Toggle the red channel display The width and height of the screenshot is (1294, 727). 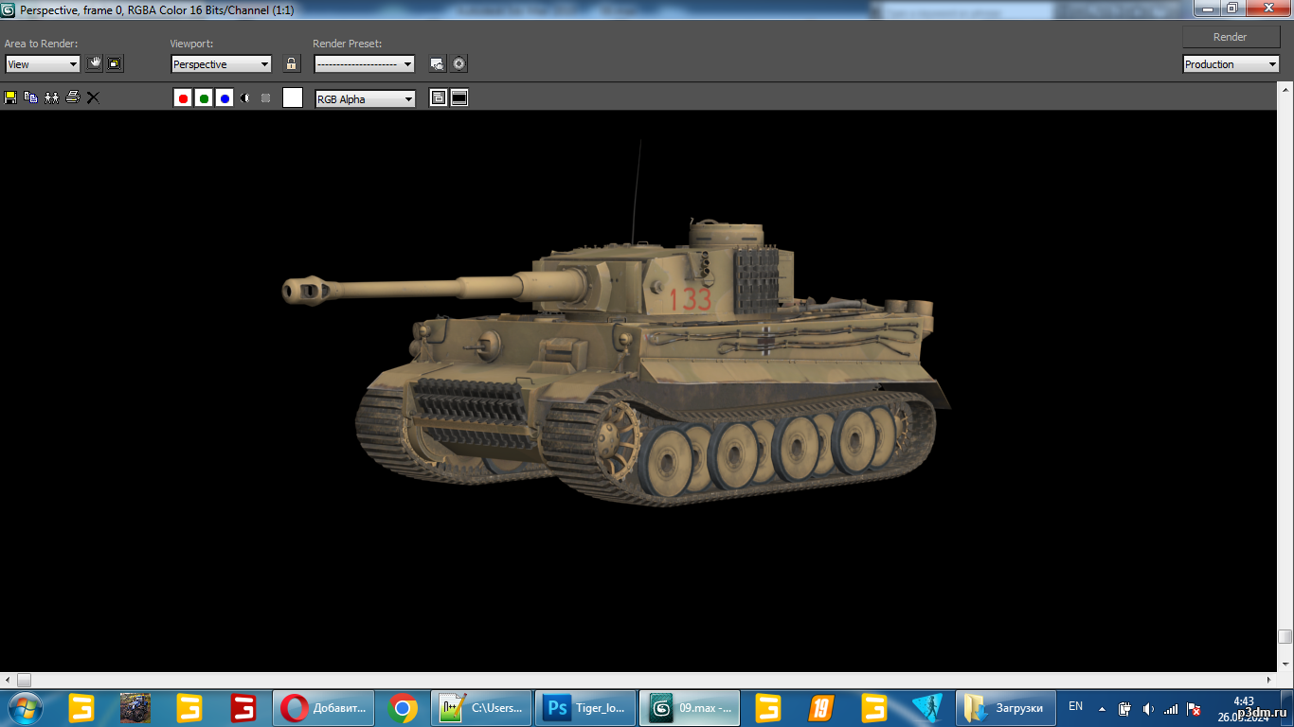click(x=183, y=98)
